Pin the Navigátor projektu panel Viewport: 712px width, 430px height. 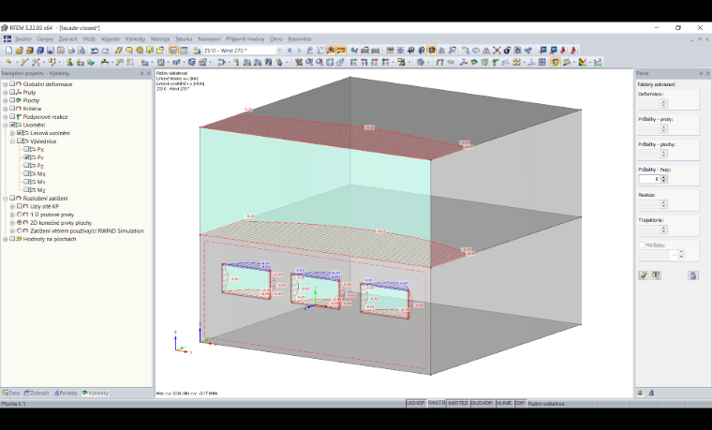coord(141,73)
